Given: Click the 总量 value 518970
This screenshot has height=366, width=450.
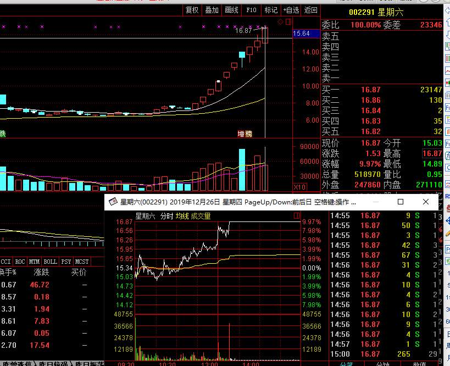Looking at the screenshot, I should click(x=368, y=175).
